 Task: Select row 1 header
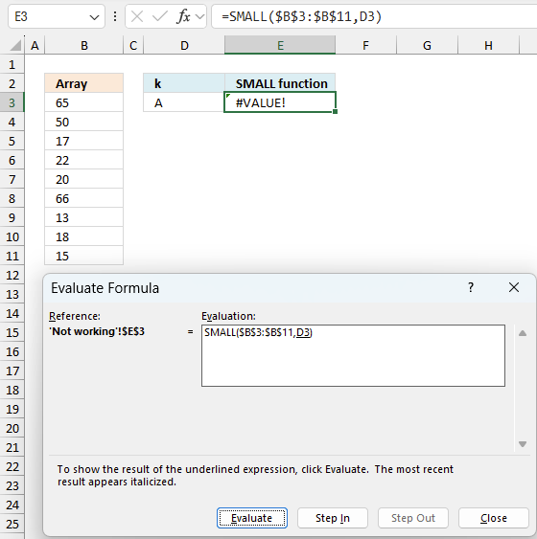coord(12,65)
